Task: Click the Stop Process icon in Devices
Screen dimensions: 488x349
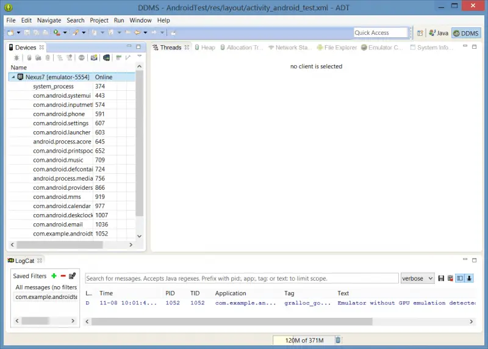Action: tap(81, 58)
